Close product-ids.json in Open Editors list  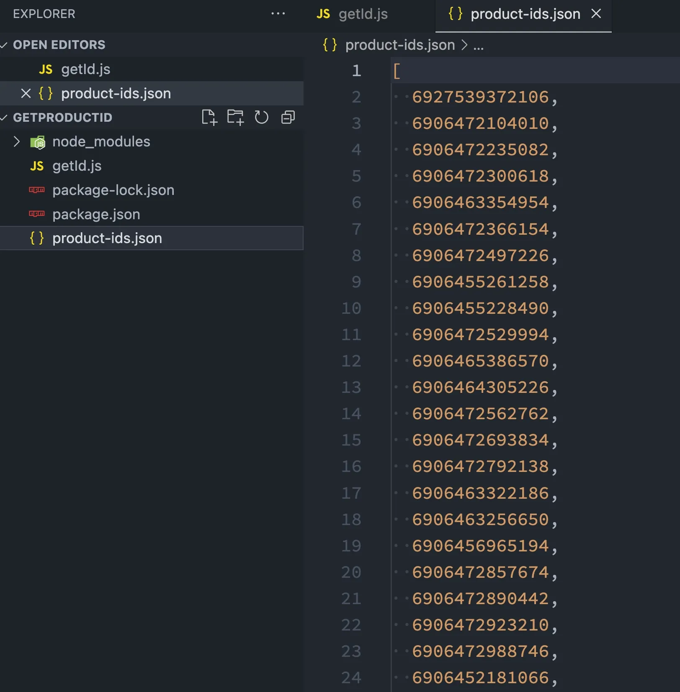click(x=26, y=93)
